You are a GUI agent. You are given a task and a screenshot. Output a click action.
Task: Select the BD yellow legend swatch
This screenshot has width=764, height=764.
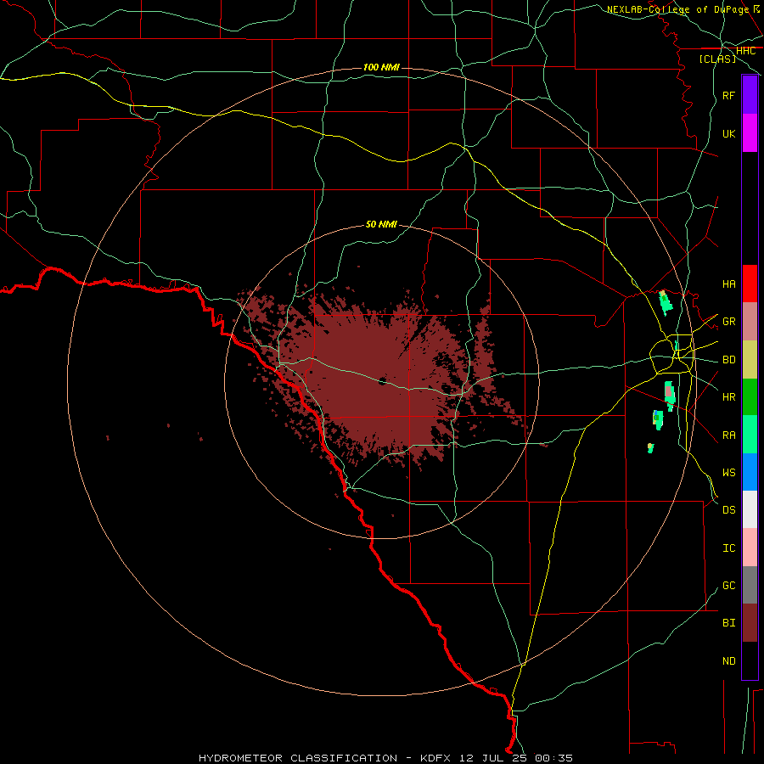(x=750, y=359)
